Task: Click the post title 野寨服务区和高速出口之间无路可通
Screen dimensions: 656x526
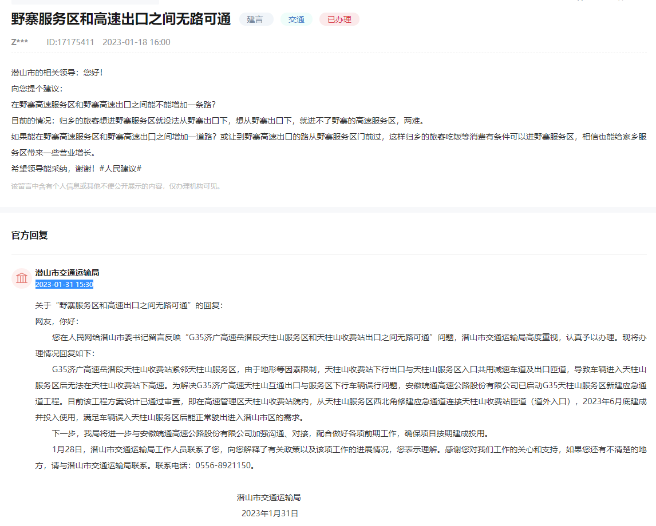Action: pos(121,19)
